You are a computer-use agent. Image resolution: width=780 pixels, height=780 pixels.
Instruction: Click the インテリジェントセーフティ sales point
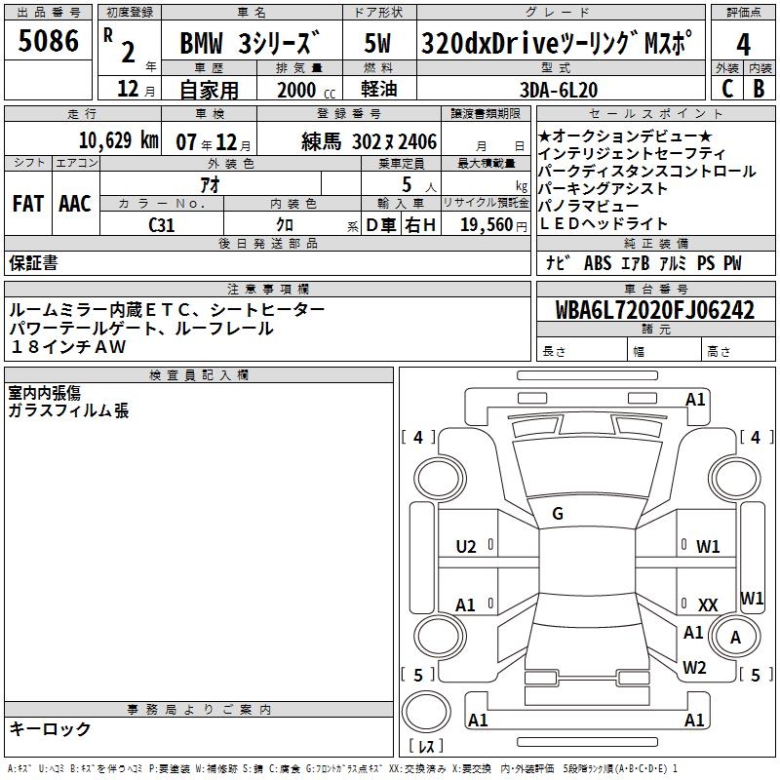click(x=632, y=154)
